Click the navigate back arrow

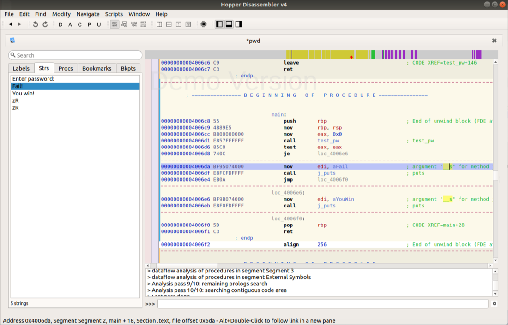tap(11, 24)
